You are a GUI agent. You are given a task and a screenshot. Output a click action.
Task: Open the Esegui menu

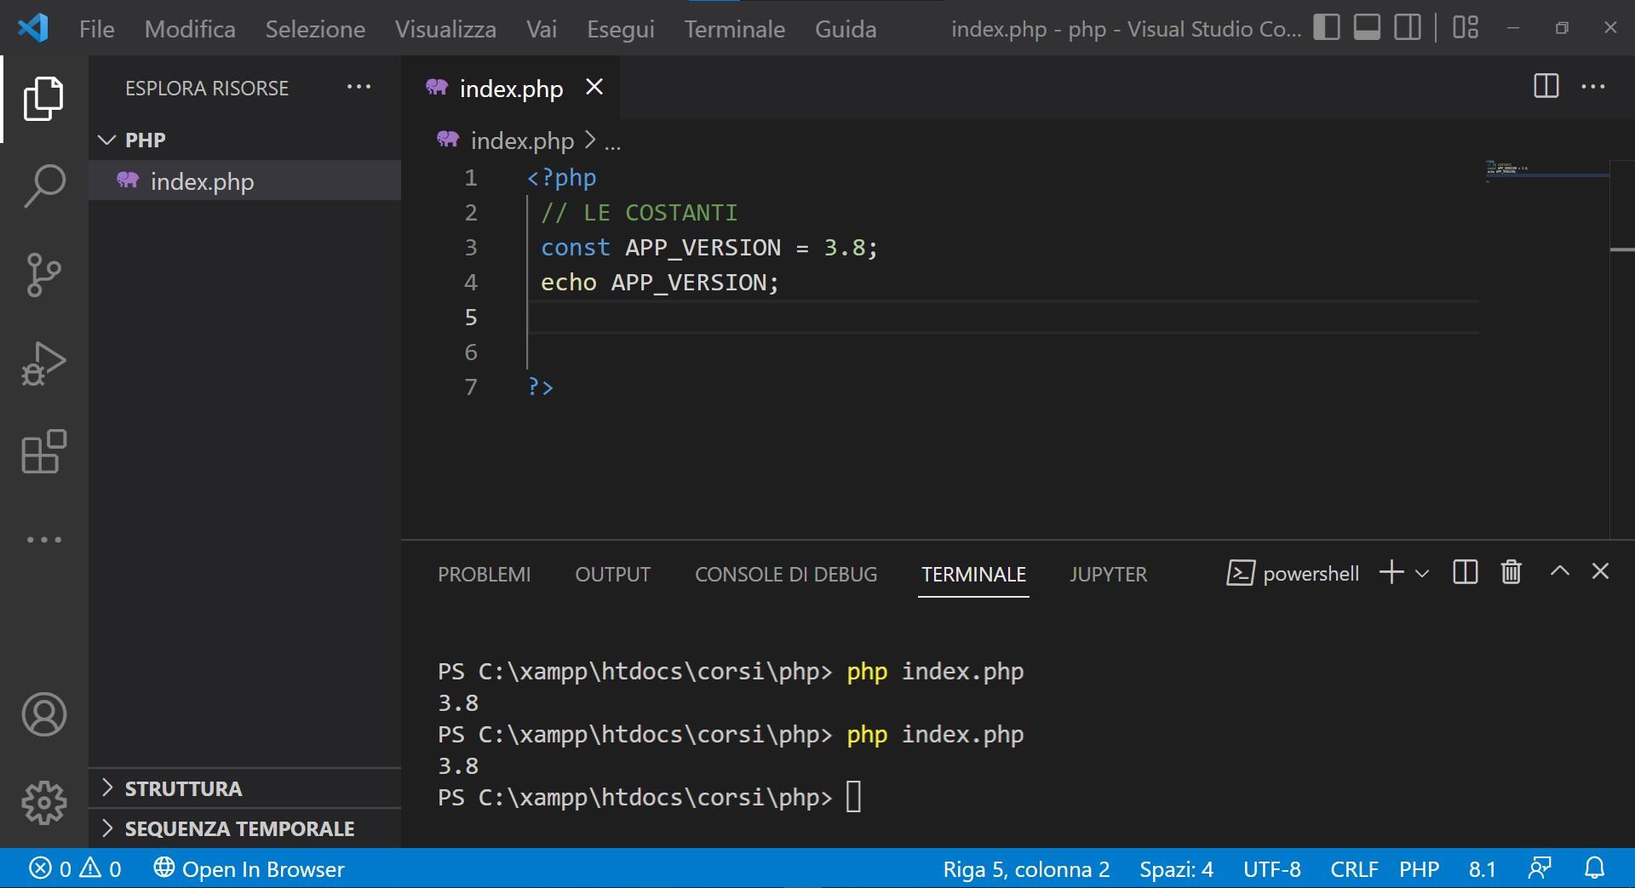621,29
